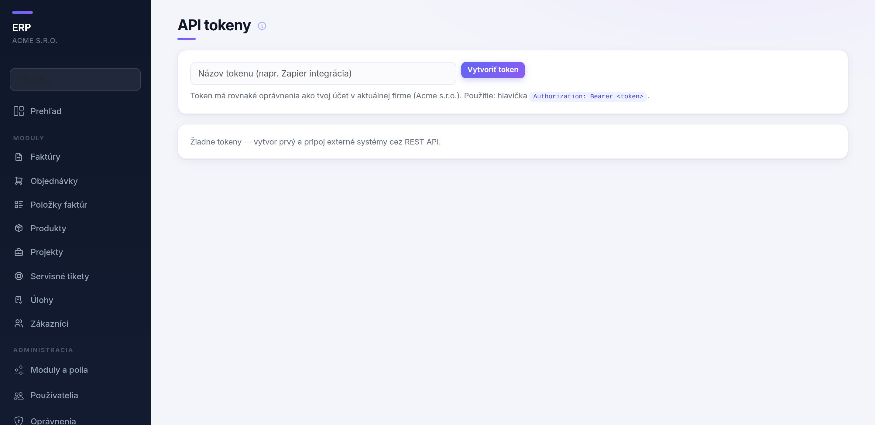Click the Oprávnenia shield icon
Image resolution: width=875 pixels, height=425 pixels.
pyautogui.click(x=19, y=421)
